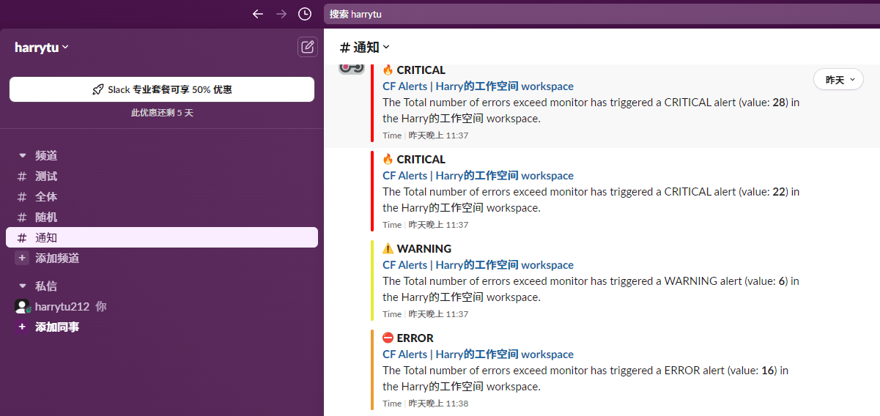Open CF Alerts link in WARNING alert
Viewport: 880px width, 416px height.
478,265
